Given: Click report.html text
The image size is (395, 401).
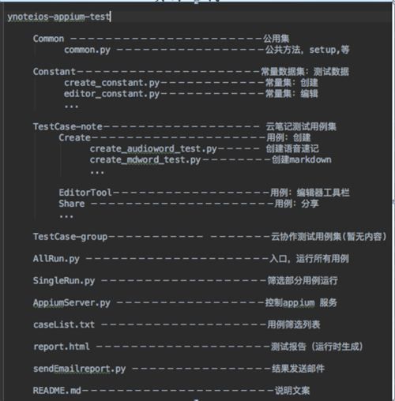Looking at the screenshot, I should (x=62, y=347).
